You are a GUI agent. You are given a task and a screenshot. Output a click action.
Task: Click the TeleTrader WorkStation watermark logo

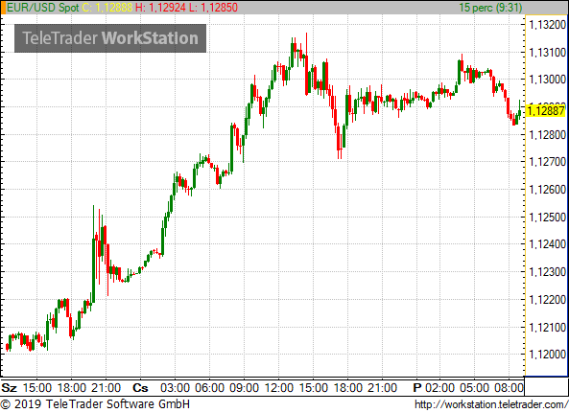click(110, 38)
